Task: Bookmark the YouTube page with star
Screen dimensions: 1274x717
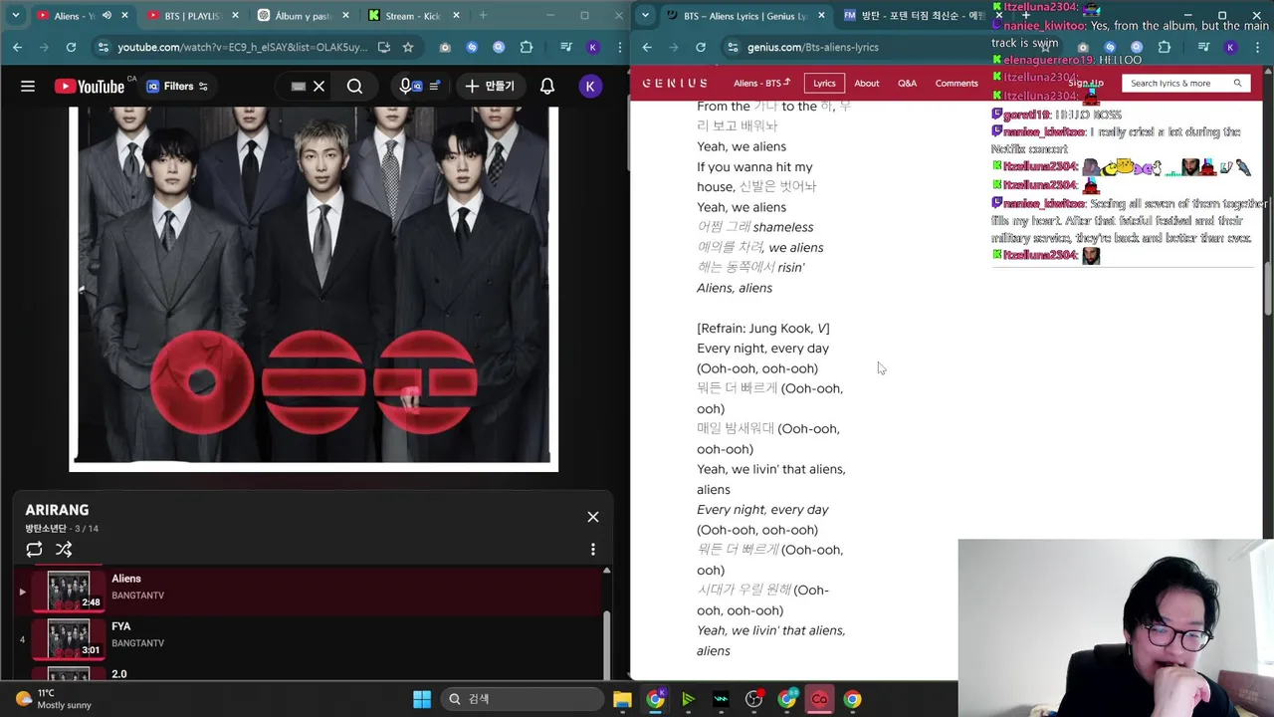Action: tap(408, 47)
